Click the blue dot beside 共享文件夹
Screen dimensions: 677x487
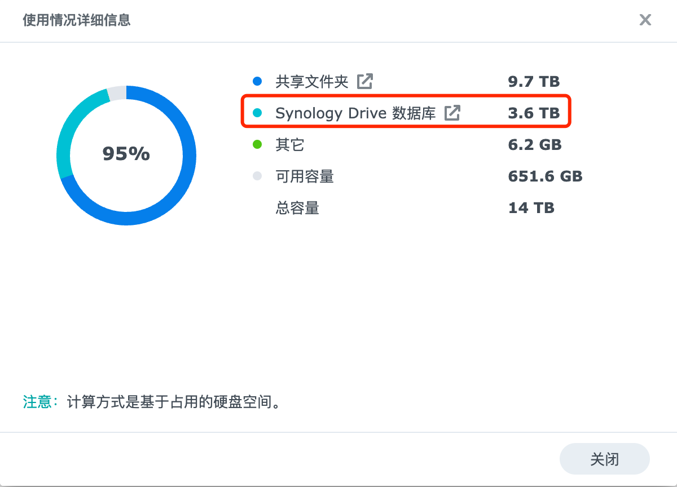click(x=257, y=81)
